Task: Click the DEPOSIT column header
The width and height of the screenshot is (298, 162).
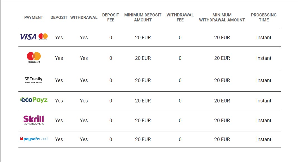Action: (59, 18)
